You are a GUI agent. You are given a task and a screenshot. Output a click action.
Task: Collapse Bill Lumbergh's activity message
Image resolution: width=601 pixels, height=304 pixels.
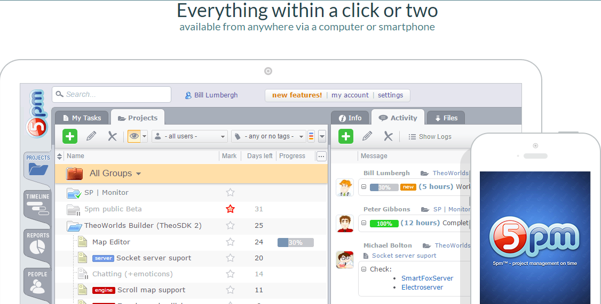[x=363, y=187]
